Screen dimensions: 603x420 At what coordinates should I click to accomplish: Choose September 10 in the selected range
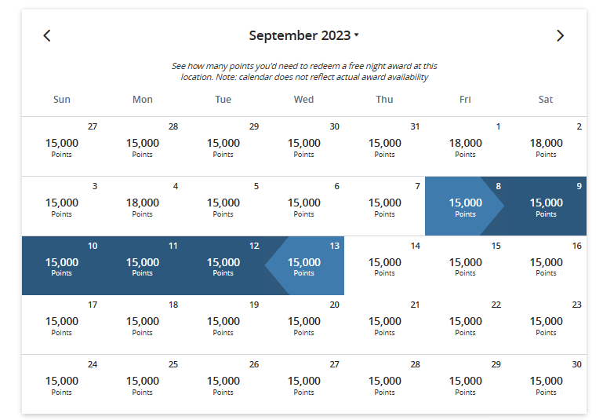[62, 266]
